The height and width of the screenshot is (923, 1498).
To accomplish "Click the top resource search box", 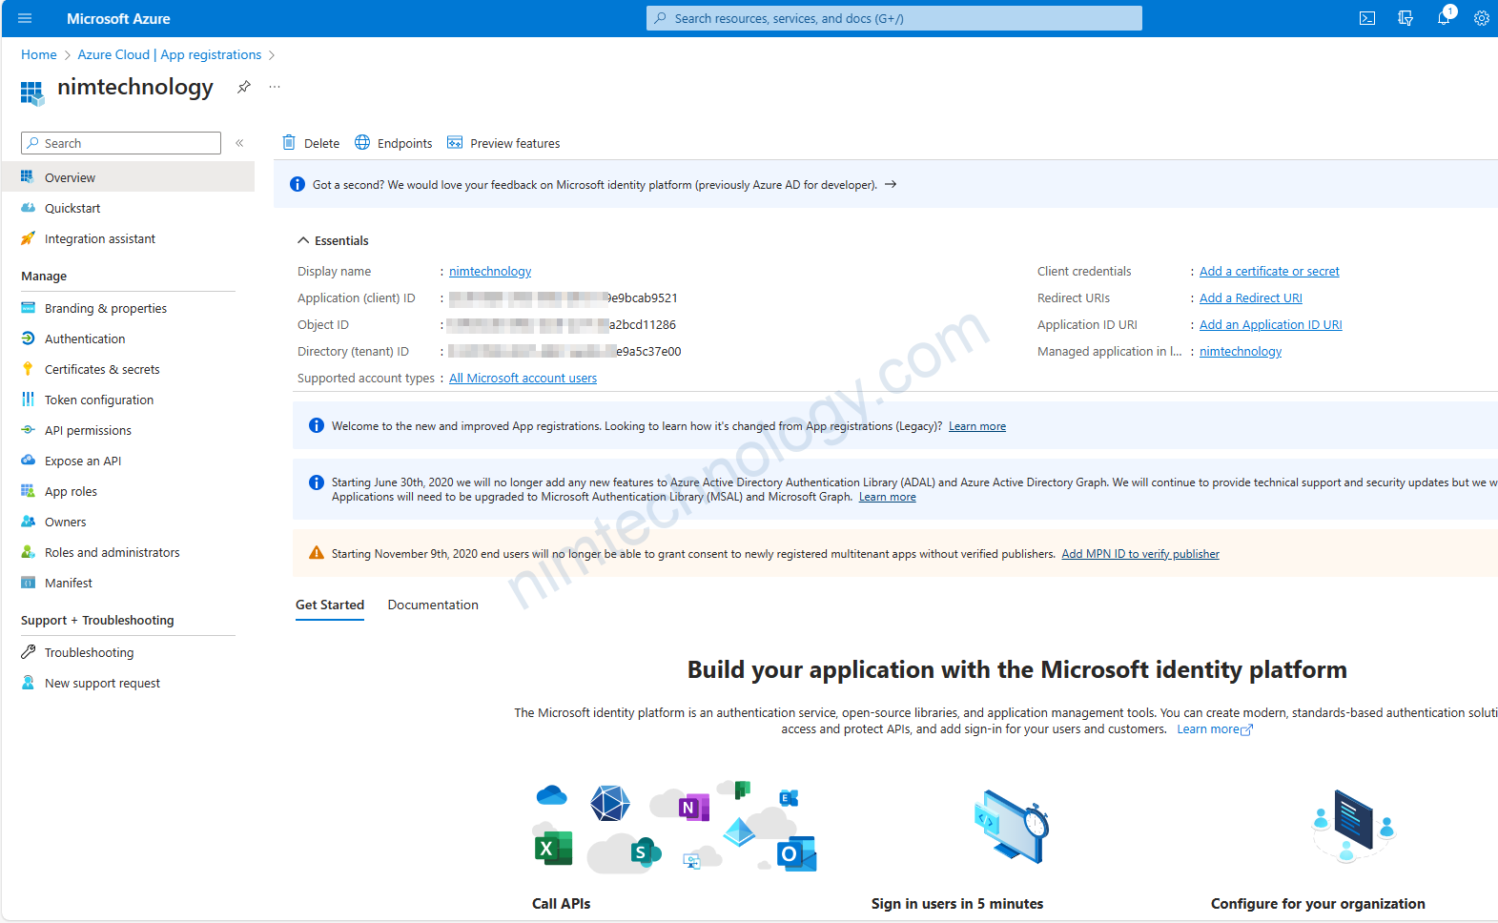I will pos(893,18).
